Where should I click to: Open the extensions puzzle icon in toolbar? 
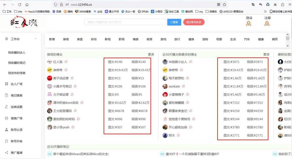283,4
